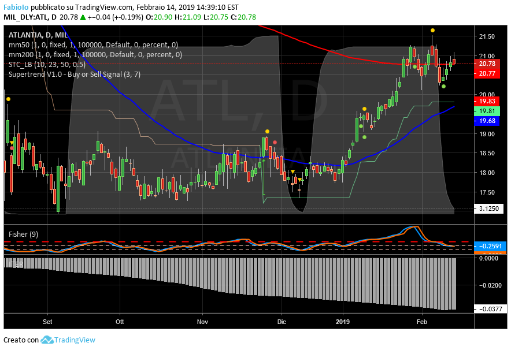Image resolution: width=511 pixels, height=350 pixels.
Task: Click the Nov month label on time axis
Action: coord(202,322)
